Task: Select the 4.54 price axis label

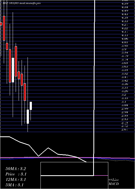Action: point(125,7)
